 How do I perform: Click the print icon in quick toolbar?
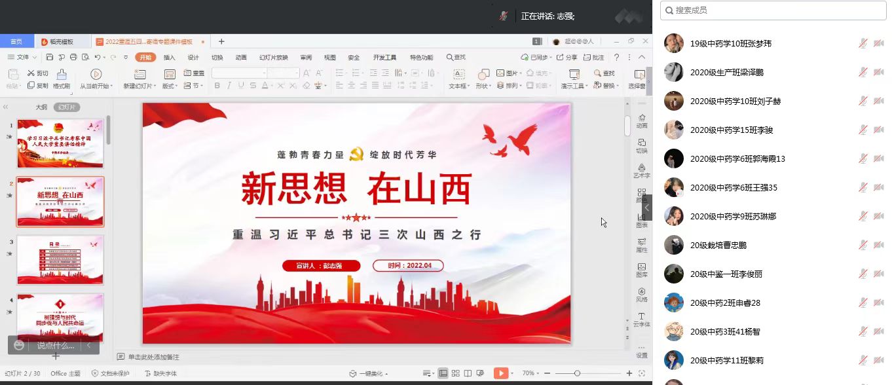click(x=73, y=58)
